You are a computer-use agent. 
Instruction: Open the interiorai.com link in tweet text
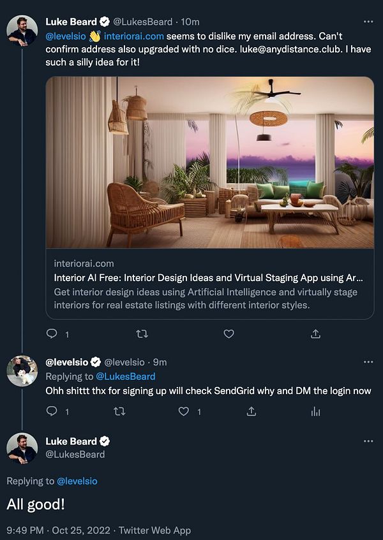tap(133, 36)
